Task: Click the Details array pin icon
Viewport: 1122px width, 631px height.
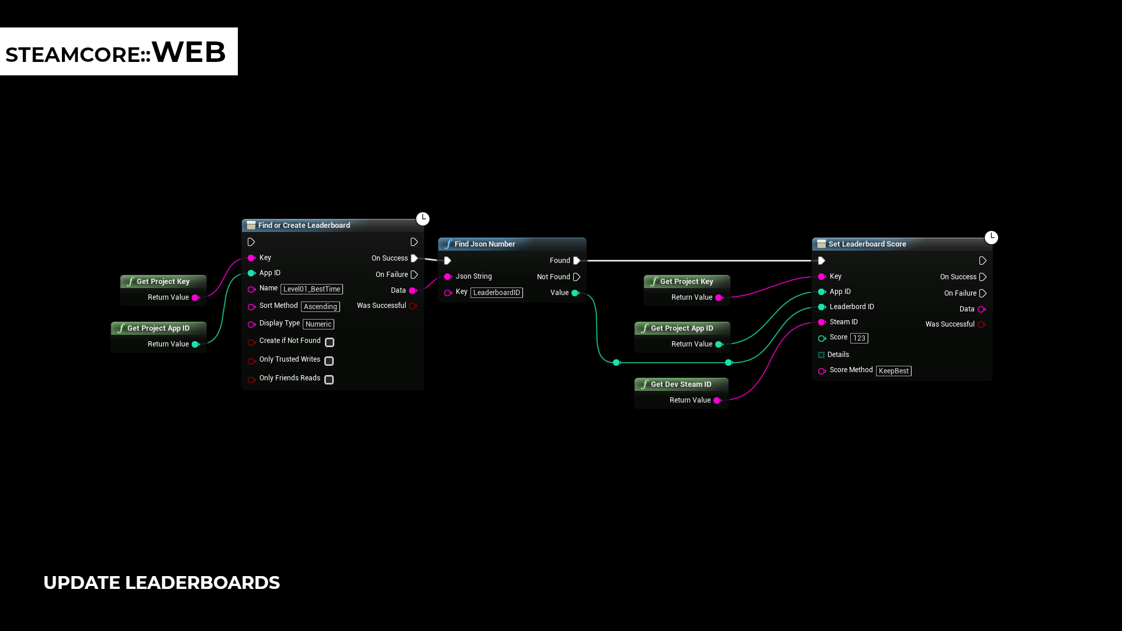Action: click(x=821, y=355)
